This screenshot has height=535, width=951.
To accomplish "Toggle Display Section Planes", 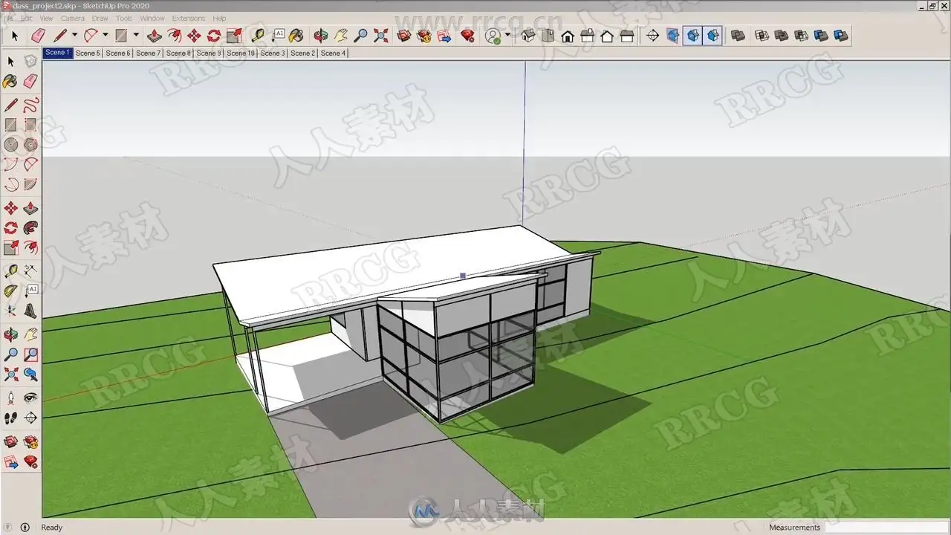I will click(x=672, y=36).
